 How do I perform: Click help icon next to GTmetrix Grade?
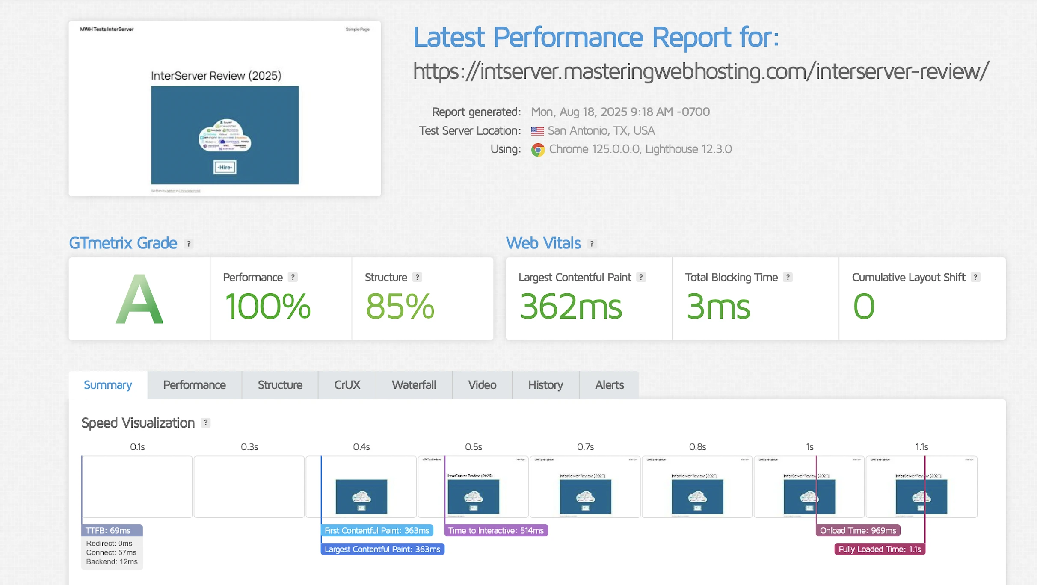tap(189, 244)
